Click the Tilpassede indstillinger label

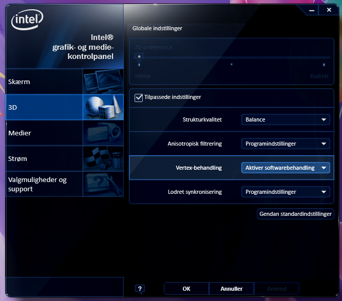tap(173, 97)
